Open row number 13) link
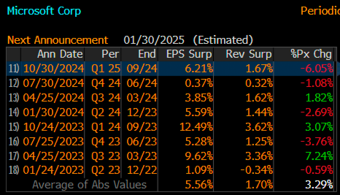 click(13, 98)
